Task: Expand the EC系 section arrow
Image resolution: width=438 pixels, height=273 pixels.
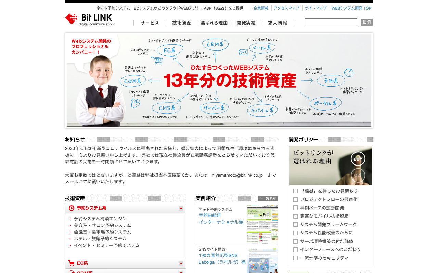Action: tap(181, 263)
